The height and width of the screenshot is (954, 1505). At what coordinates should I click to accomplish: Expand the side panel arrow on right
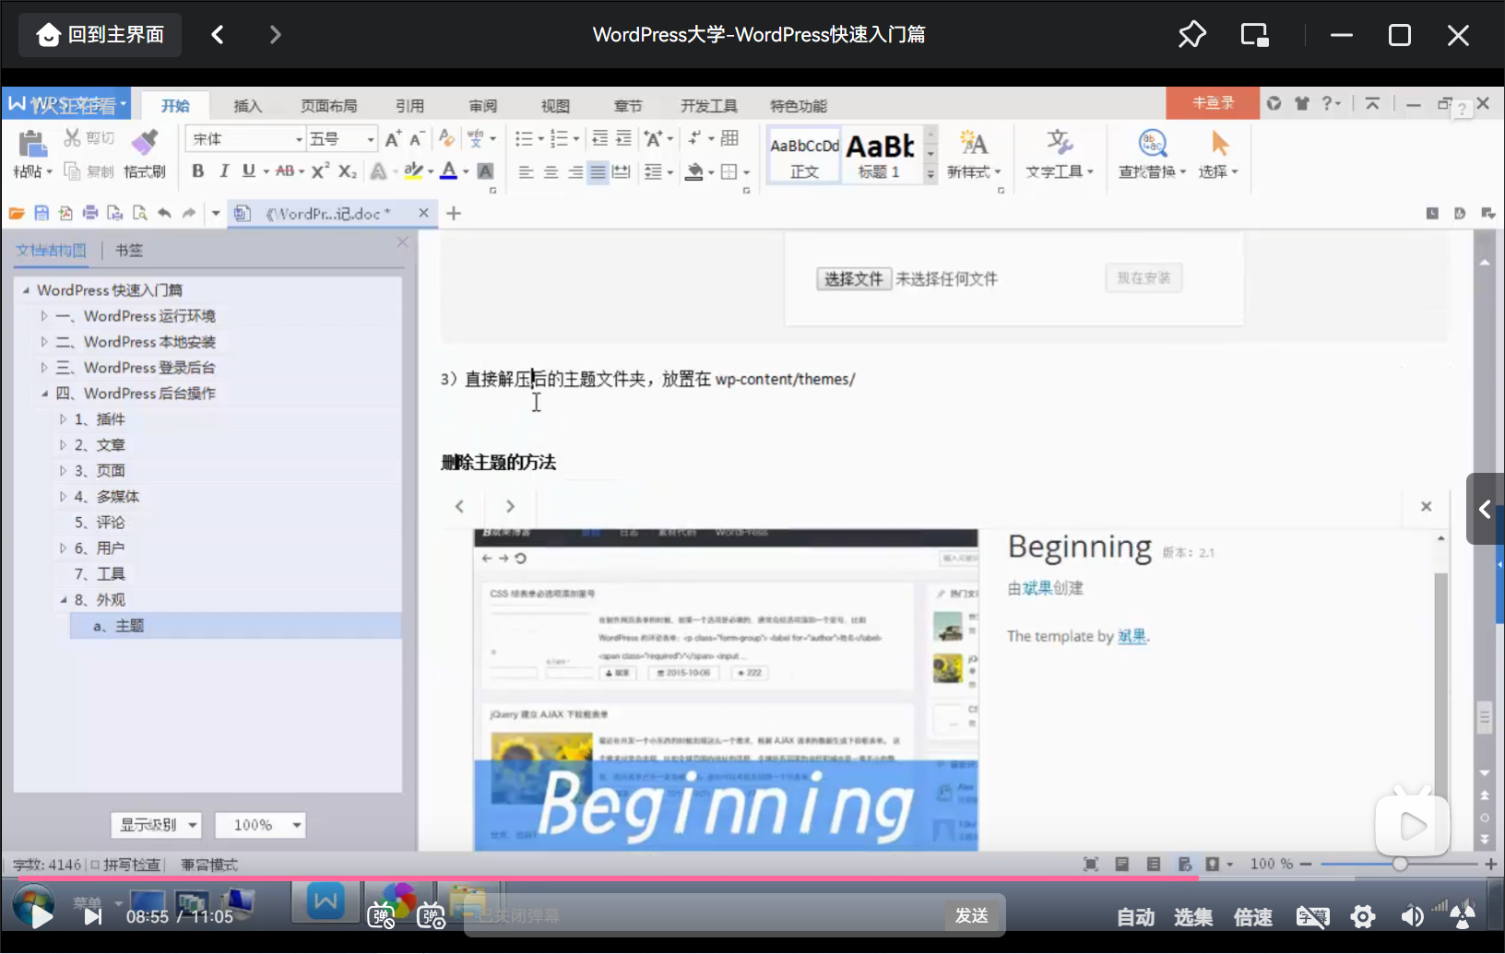point(1485,509)
